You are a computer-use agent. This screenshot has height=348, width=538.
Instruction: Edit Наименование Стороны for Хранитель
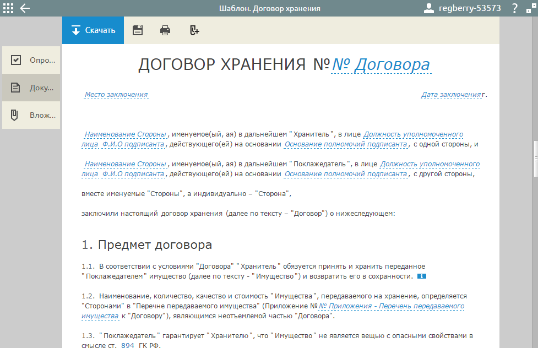(125, 134)
